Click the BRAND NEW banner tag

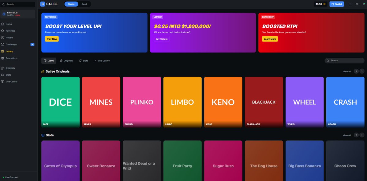(x=268, y=17)
